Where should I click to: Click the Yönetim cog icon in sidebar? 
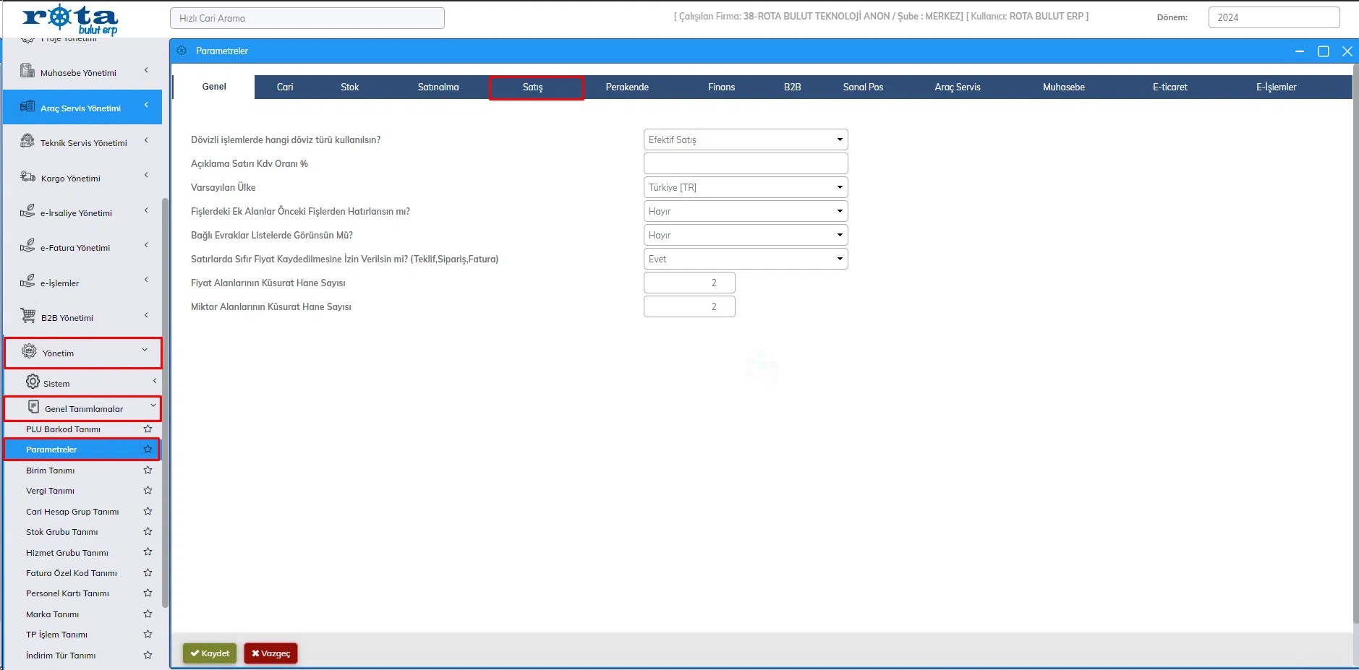[x=29, y=352]
